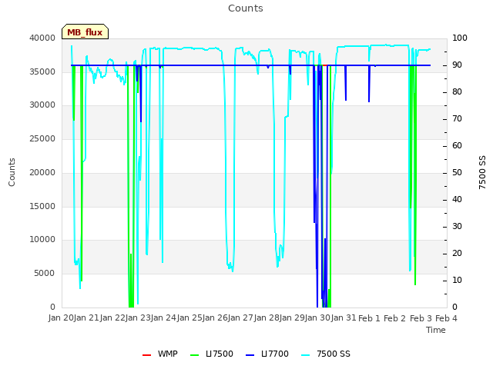Image resolution: width=493 pixels, height=369 pixels.
Task: Click the Feb 1 date tick label
Action: tap(369, 318)
